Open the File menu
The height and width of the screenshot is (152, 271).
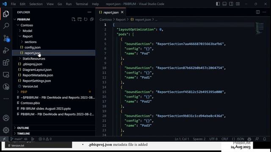(x=13, y=4)
